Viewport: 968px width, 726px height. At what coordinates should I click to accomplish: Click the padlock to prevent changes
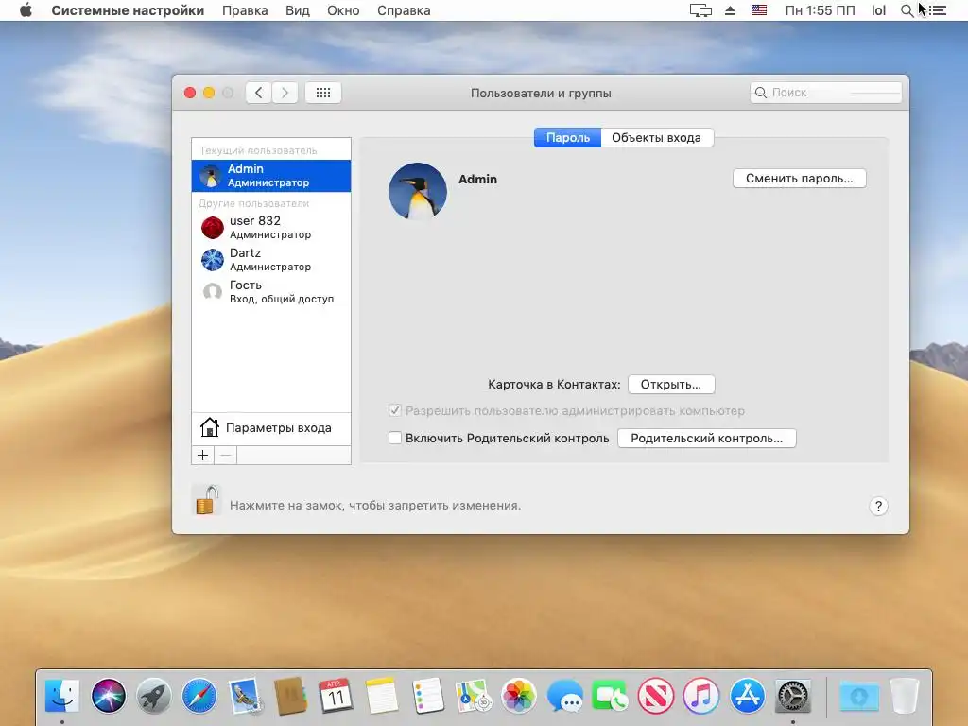point(207,500)
